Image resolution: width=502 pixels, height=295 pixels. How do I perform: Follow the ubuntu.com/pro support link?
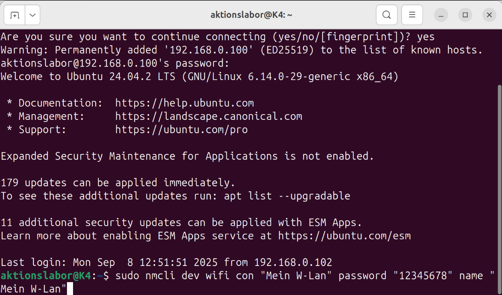(181, 130)
